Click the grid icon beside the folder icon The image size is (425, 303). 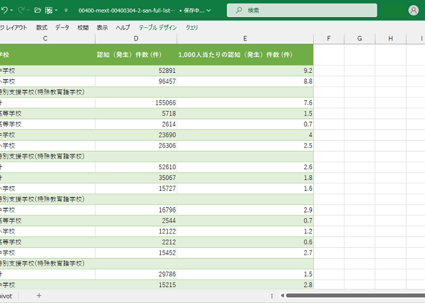click(x=49, y=10)
